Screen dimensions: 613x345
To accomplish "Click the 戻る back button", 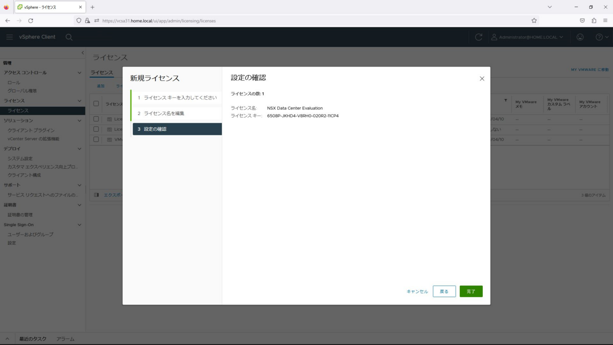I will 444,291.
